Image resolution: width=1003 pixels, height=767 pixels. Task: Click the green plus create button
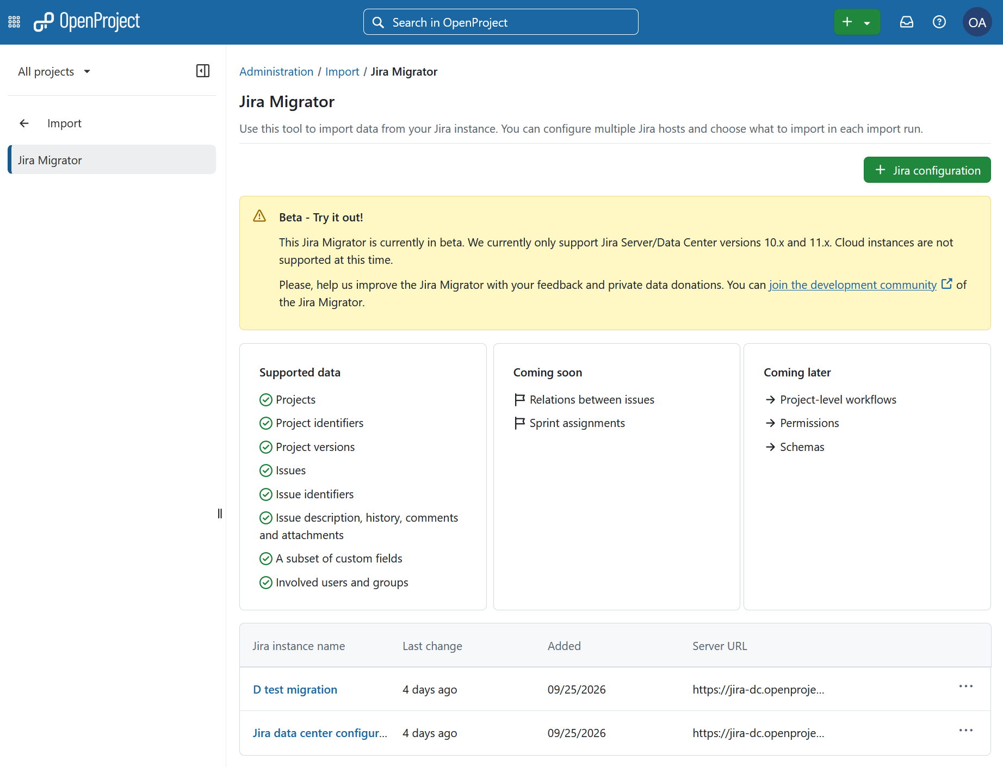[847, 22]
